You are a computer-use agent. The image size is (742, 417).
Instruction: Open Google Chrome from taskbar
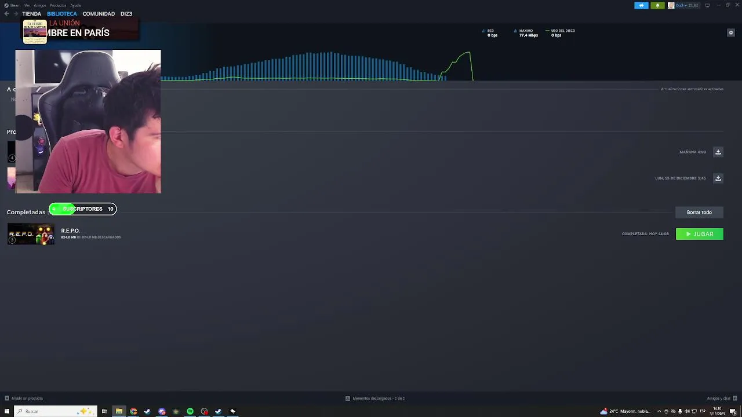133,411
